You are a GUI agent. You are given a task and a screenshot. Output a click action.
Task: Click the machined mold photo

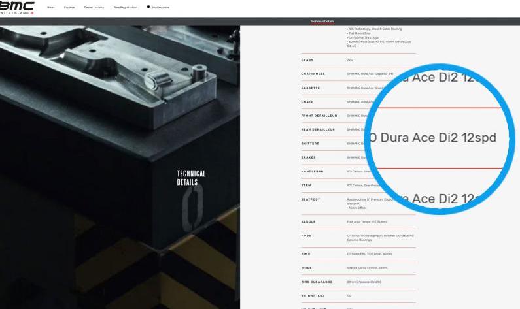click(x=120, y=167)
